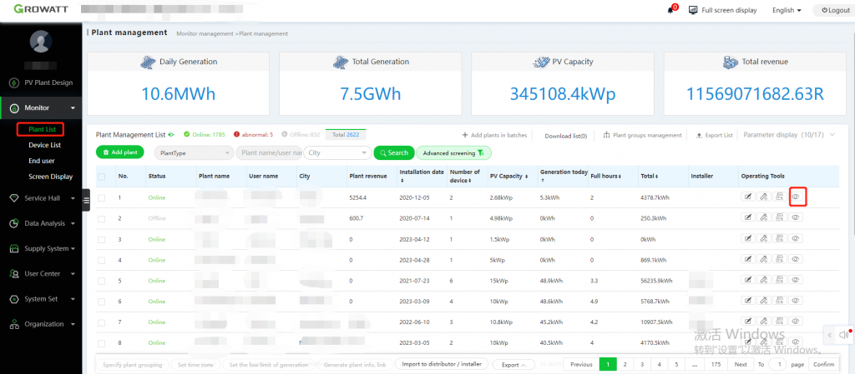Filter plants by Offline: 832 tab
The height and width of the screenshot is (374, 855).
tap(301, 134)
